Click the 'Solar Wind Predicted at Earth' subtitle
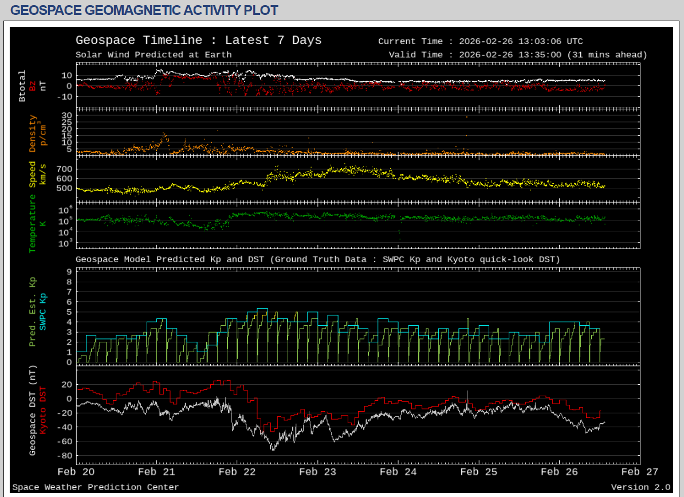 154,55
